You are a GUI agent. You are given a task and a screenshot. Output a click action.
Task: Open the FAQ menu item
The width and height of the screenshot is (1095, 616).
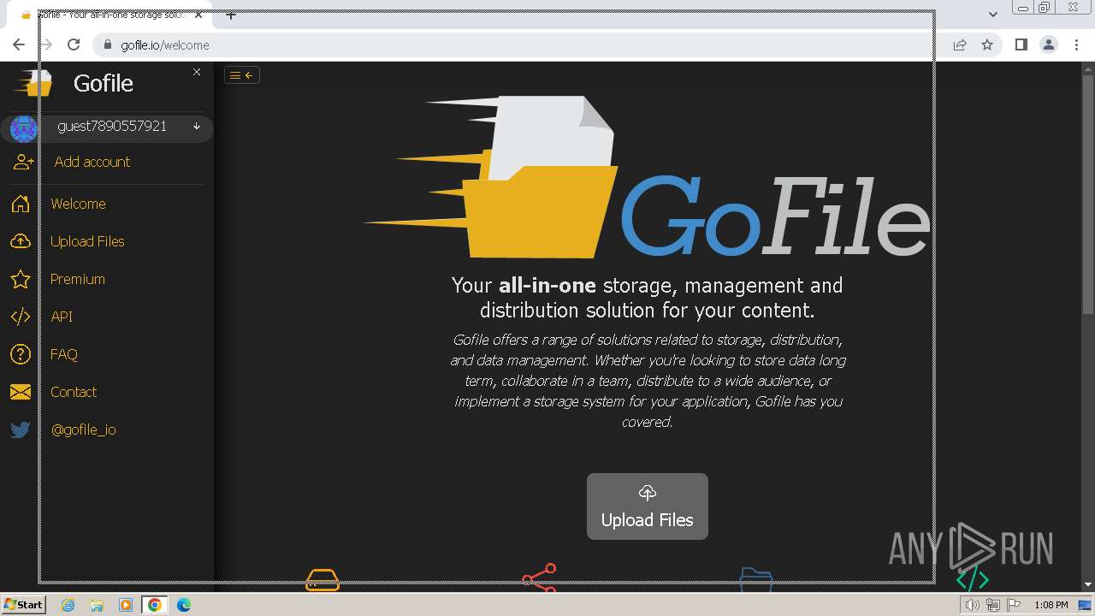(64, 354)
